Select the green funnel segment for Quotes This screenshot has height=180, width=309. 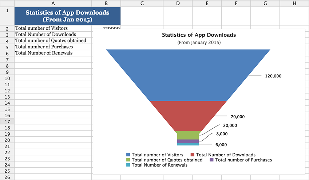tap(188, 135)
